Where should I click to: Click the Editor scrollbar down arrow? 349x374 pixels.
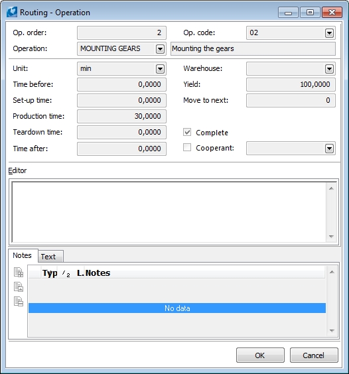[x=331, y=236]
